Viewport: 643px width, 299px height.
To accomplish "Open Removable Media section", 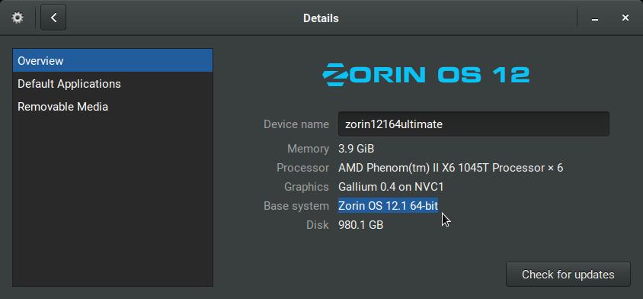I will click(x=113, y=107).
